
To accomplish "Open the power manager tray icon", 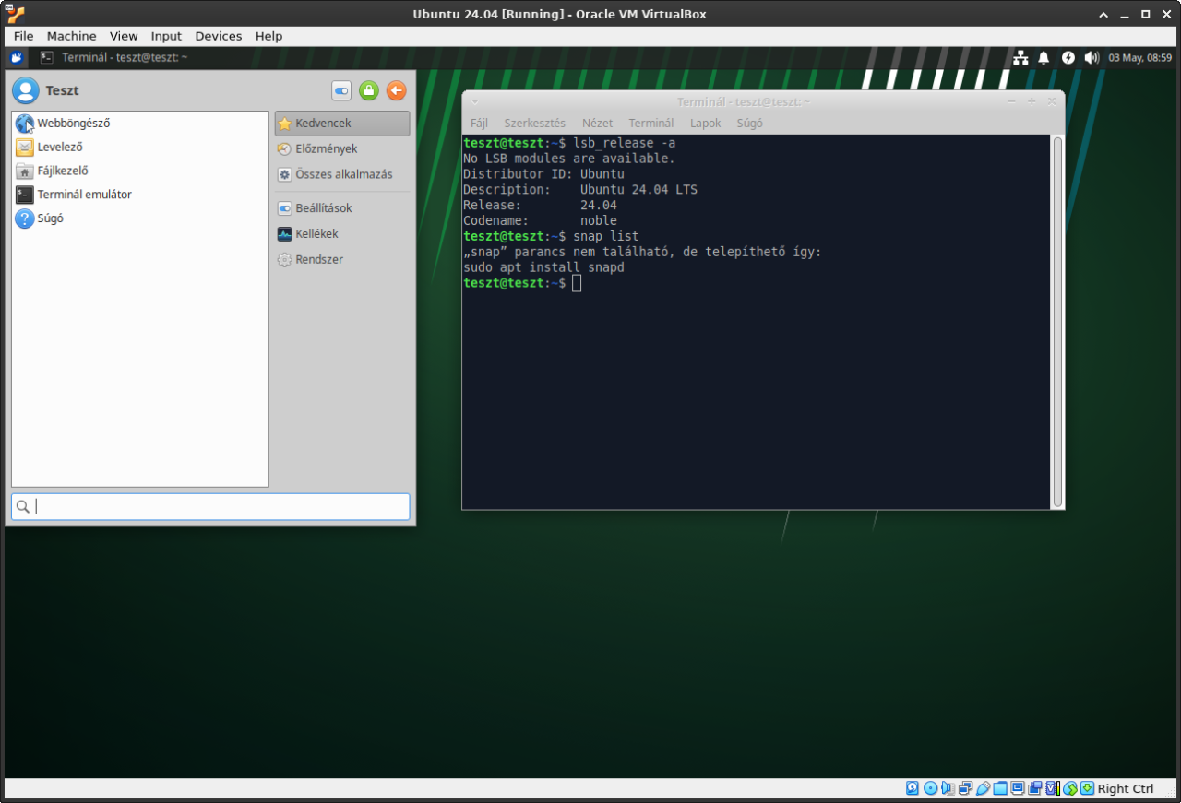I will click(1068, 57).
